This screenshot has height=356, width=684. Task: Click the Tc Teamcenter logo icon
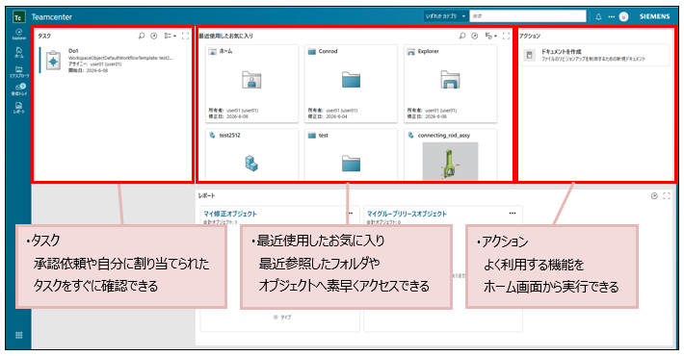[18, 17]
